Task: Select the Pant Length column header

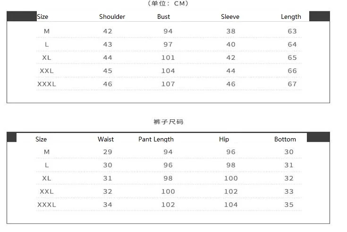Action: [x=156, y=140]
